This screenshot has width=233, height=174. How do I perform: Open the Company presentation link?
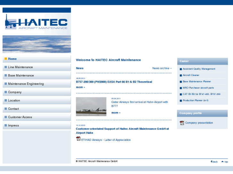[x=199, y=123]
